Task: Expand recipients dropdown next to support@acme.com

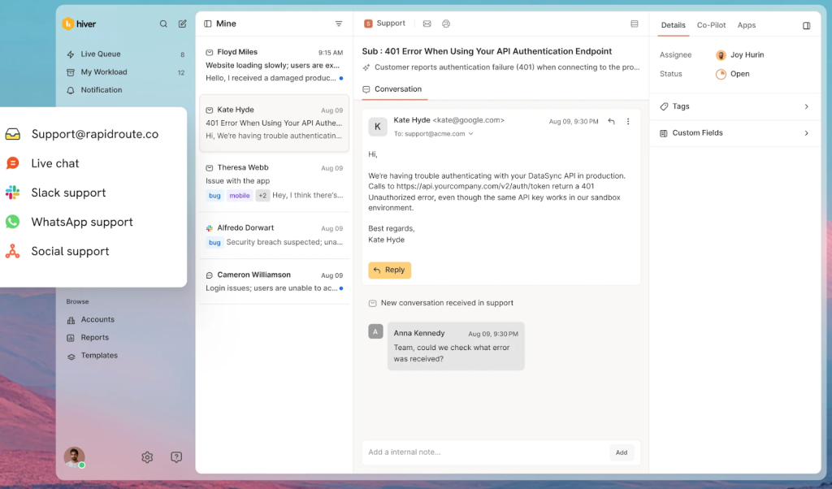Action: click(470, 134)
